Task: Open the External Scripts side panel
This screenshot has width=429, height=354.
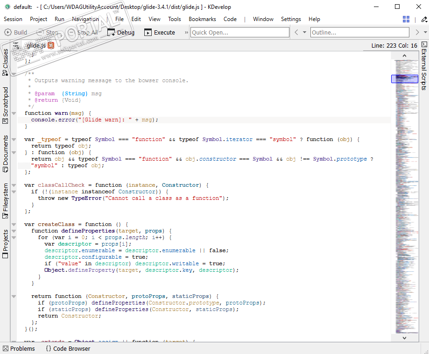Action: coord(424,69)
